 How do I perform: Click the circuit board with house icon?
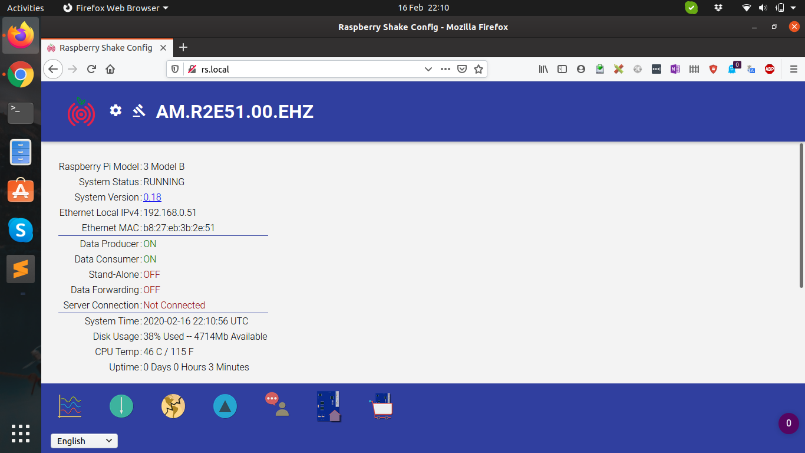point(328,406)
